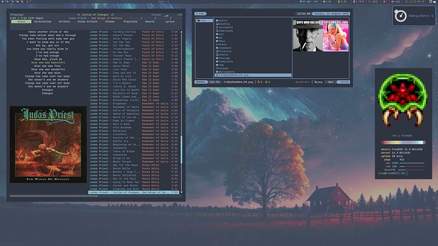Click the date in the file manager header
Screen dimensions: 438x246
[331, 14]
